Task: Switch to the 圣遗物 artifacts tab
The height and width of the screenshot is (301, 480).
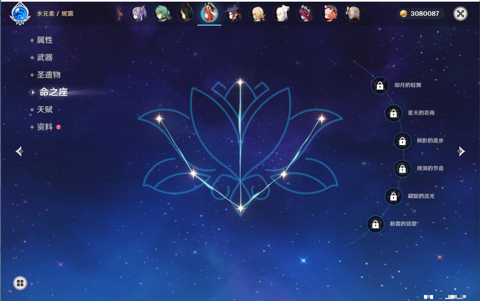Action: click(49, 75)
